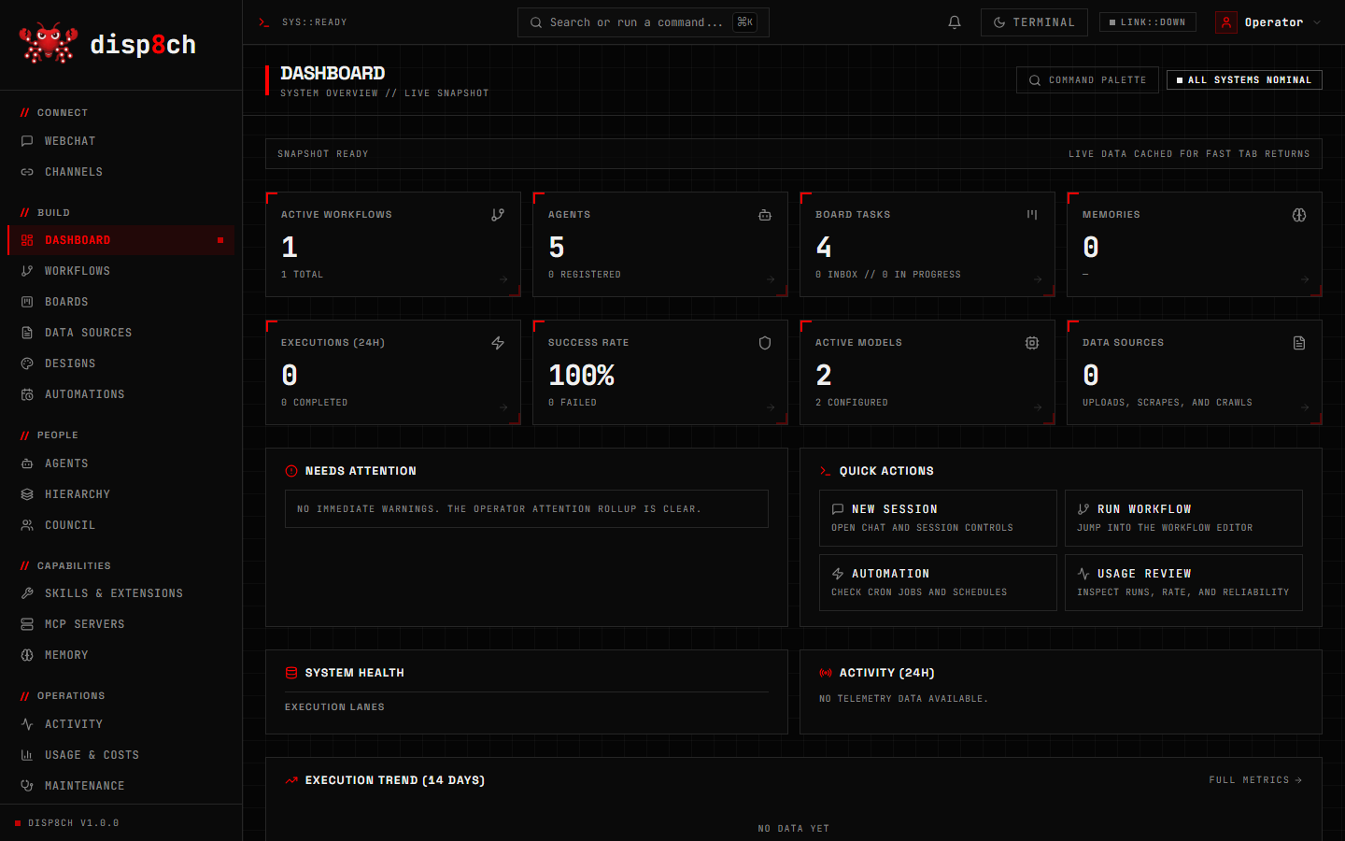Image resolution: width=1345 pixels, height=841 pixels.
Task: Open Success Rate card arrow
Action: point(771,406)
